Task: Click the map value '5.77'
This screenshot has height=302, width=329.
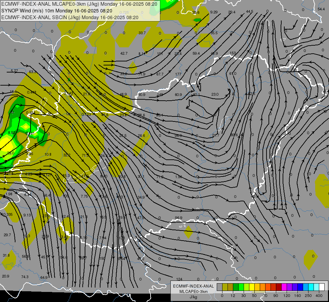Action: (x=14, y=71)
